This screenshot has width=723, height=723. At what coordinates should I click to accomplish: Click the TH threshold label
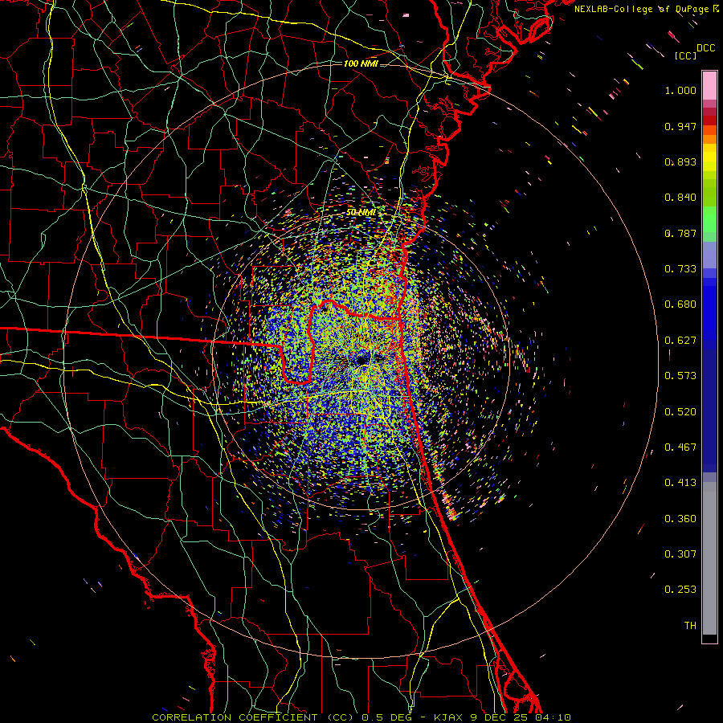(x=690, y=626)
